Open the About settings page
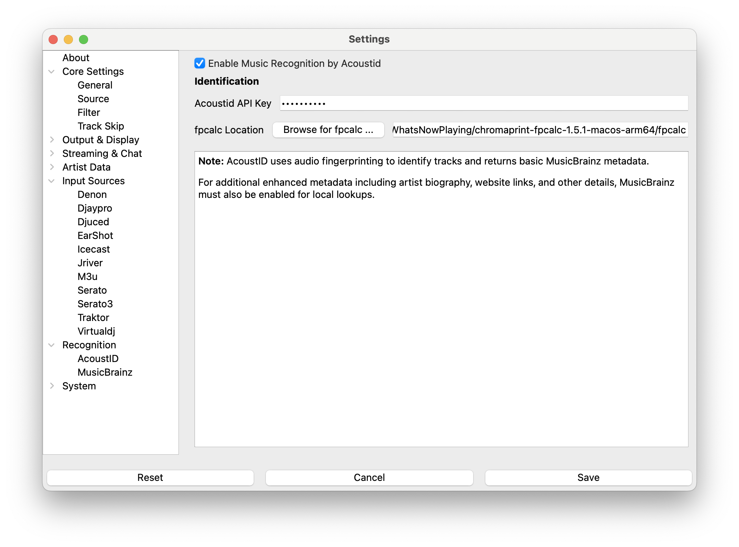Image resolution: width=739 pixels, height=547 pixels. click(76, 58)
